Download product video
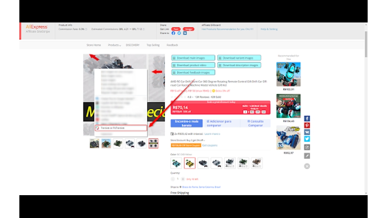Screen dimensions: 387x218 (193, 65)
